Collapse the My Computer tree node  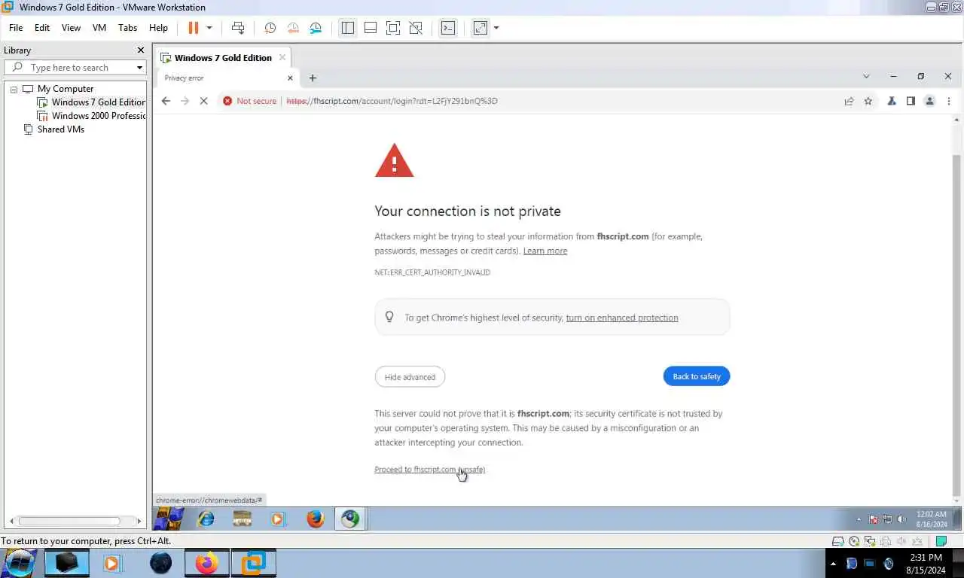(14, 89)
